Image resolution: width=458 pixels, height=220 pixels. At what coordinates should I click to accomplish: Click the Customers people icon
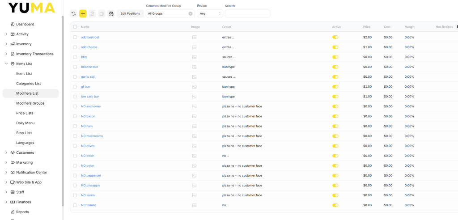coord(12,152)
